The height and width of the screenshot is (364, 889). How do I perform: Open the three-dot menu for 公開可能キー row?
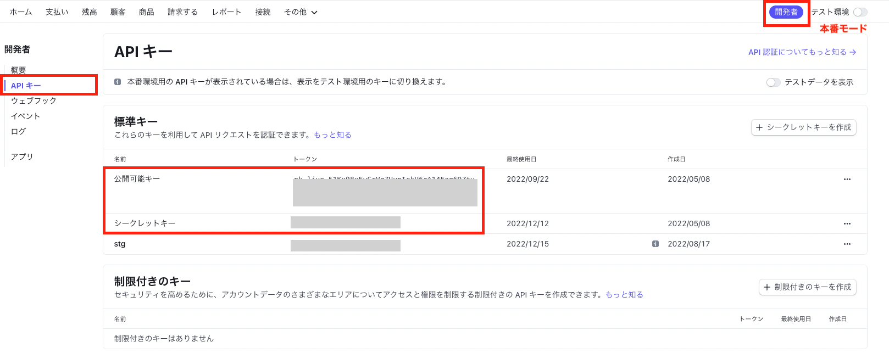click(847, 180)
